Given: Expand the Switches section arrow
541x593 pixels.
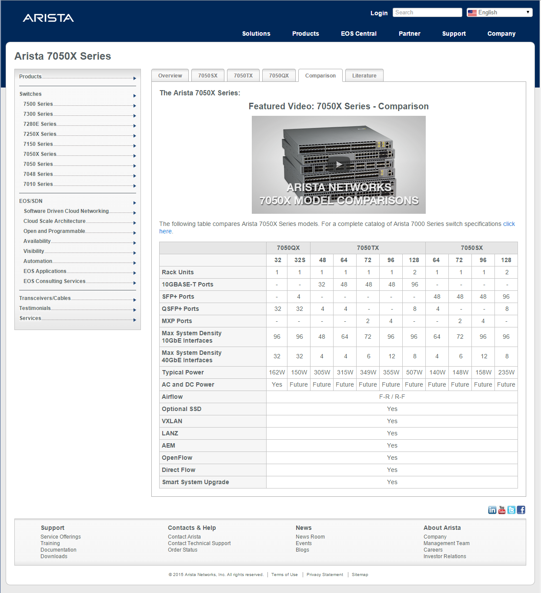Looking at the screenshot, I should coord(135,96).
